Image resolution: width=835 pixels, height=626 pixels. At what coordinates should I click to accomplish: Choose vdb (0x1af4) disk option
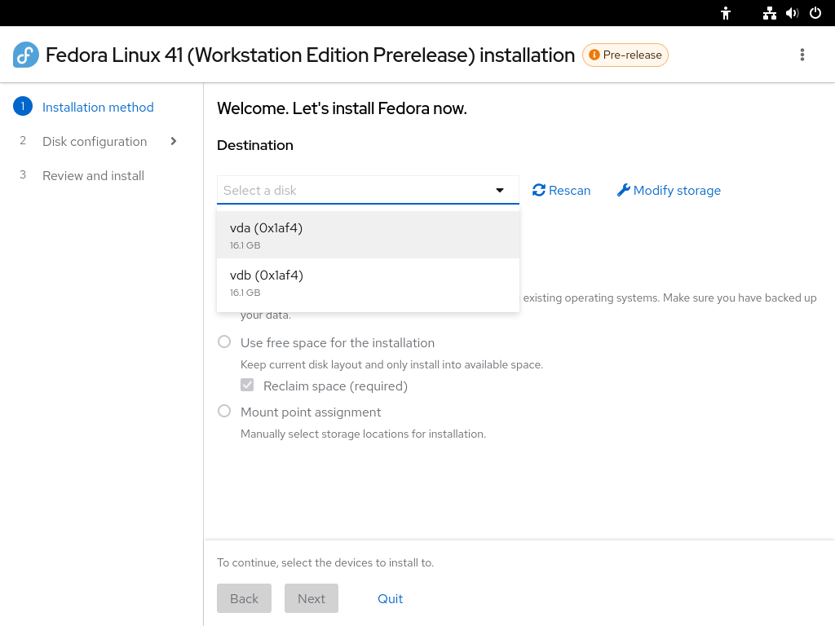tap(368, 282)
